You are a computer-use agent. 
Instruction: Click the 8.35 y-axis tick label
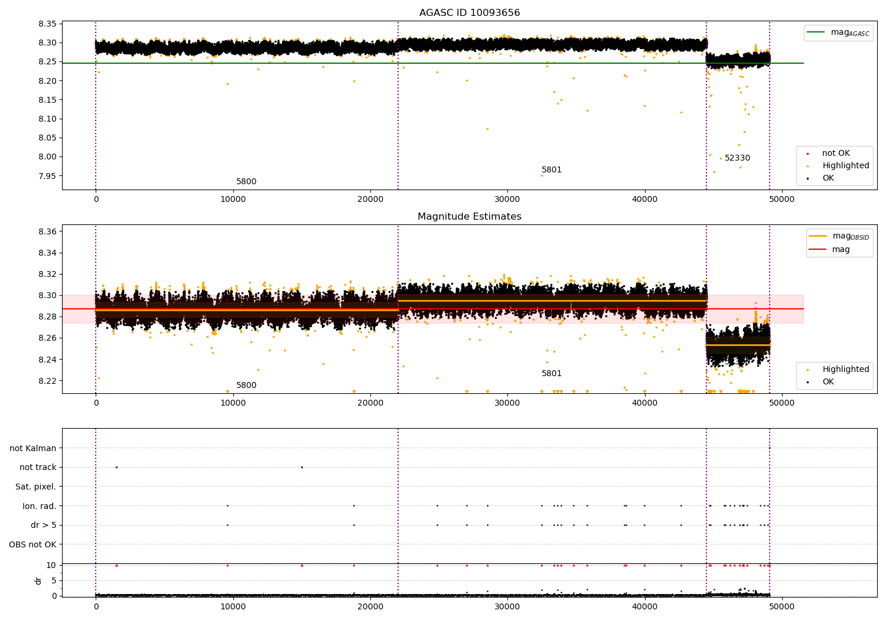pos(47,24)
